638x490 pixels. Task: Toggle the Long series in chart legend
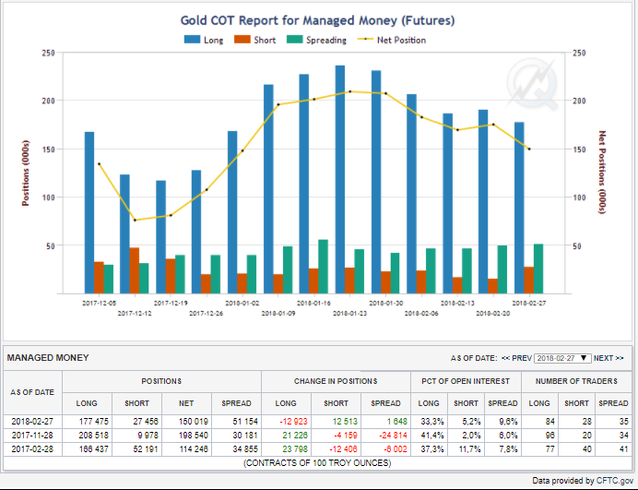click(x=204, y=40)
